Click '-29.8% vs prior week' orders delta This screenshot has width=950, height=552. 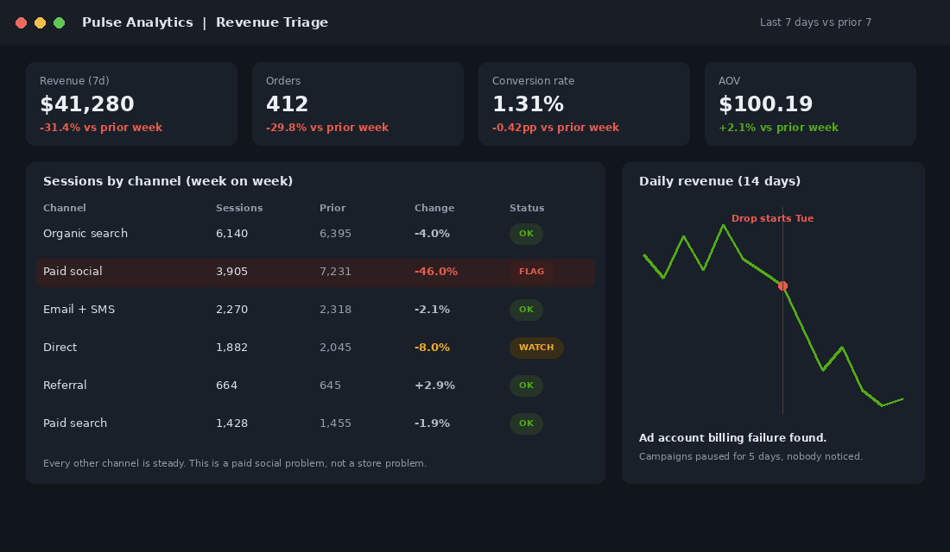pyautogui.click(x=327, y=128)
